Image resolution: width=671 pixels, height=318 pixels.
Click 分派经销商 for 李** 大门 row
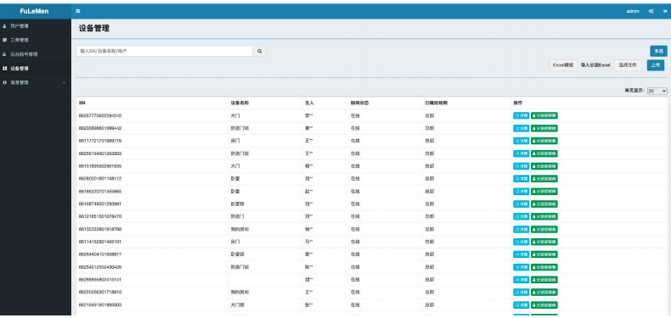pyautogui.click(x=544, y=115)
